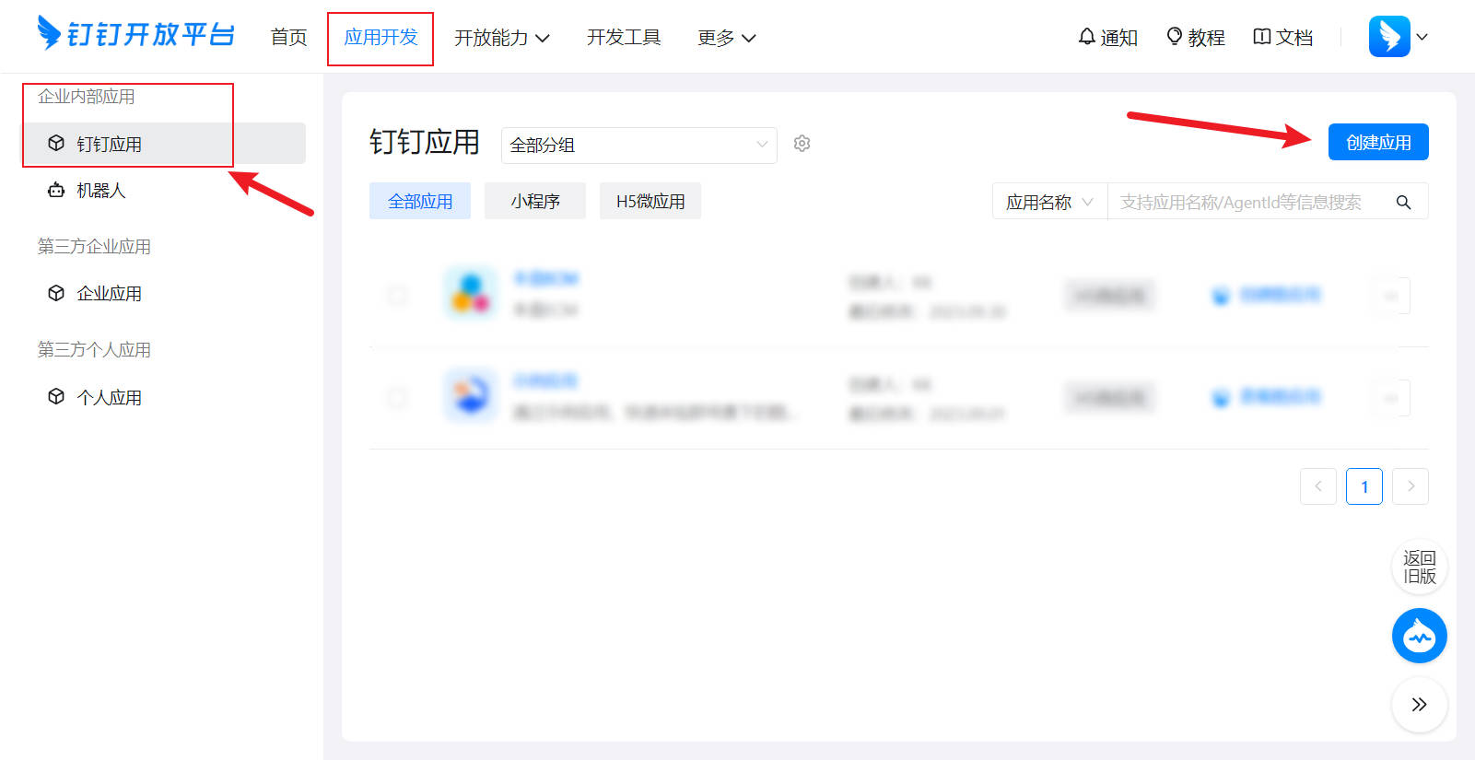Open the first app's colorful icon

tap(471, 293)
